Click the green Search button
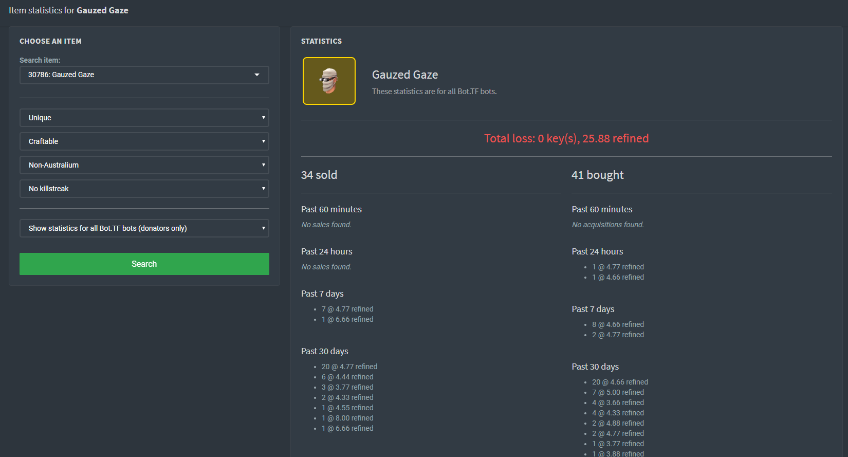 (x=144, y=264)
